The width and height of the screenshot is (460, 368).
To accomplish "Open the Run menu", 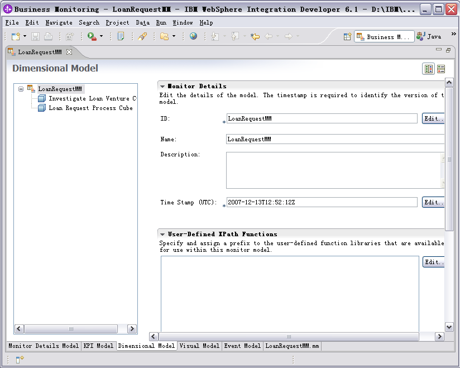I will [161, 22].
